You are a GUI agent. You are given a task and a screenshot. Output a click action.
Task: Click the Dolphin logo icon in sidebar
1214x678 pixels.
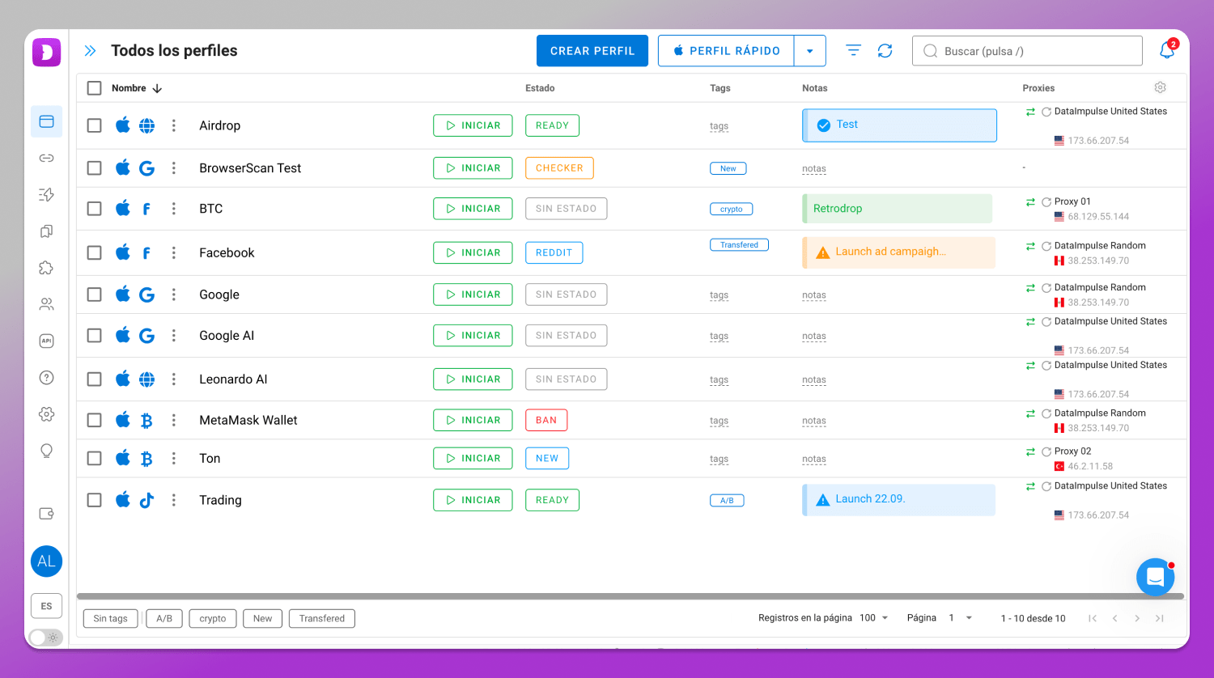[47, 53]
